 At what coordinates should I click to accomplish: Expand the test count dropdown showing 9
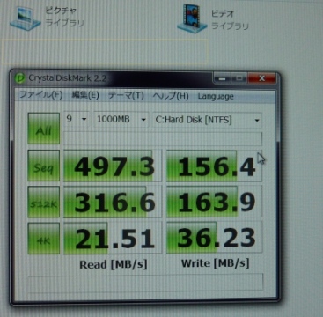coord(76,119)
